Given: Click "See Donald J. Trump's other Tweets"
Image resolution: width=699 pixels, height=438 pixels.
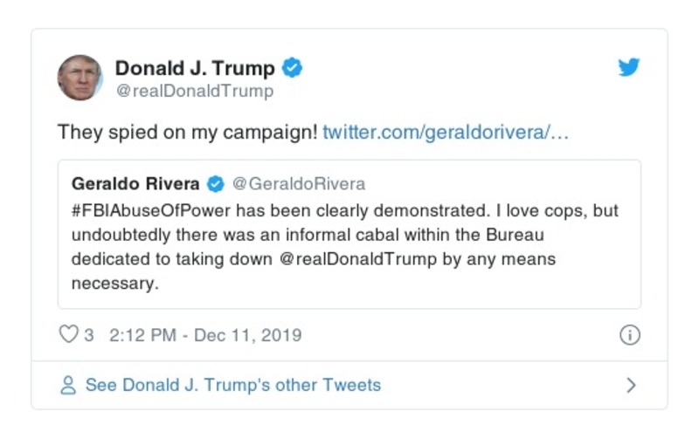Looking at the screenshot, I should point(232,385).
